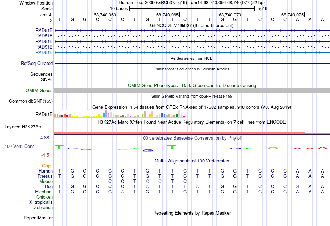Click the GENCODE V49lift37 track title
Viewport: 330px width, 226px height.
[x=191, y=25]
